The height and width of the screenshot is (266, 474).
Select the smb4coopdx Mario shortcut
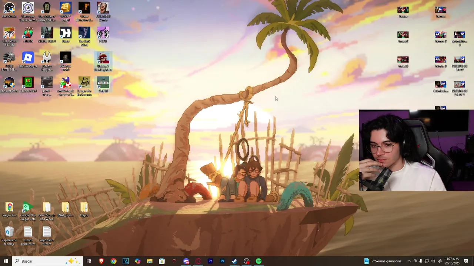click(66, 86)
